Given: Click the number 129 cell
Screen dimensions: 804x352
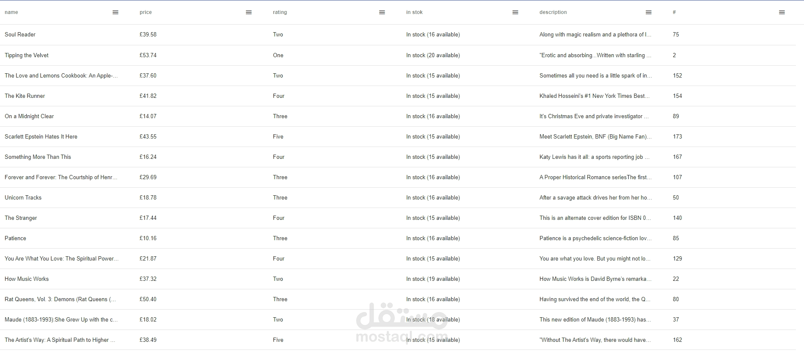Looking at the screenshot, I should 677,259.
